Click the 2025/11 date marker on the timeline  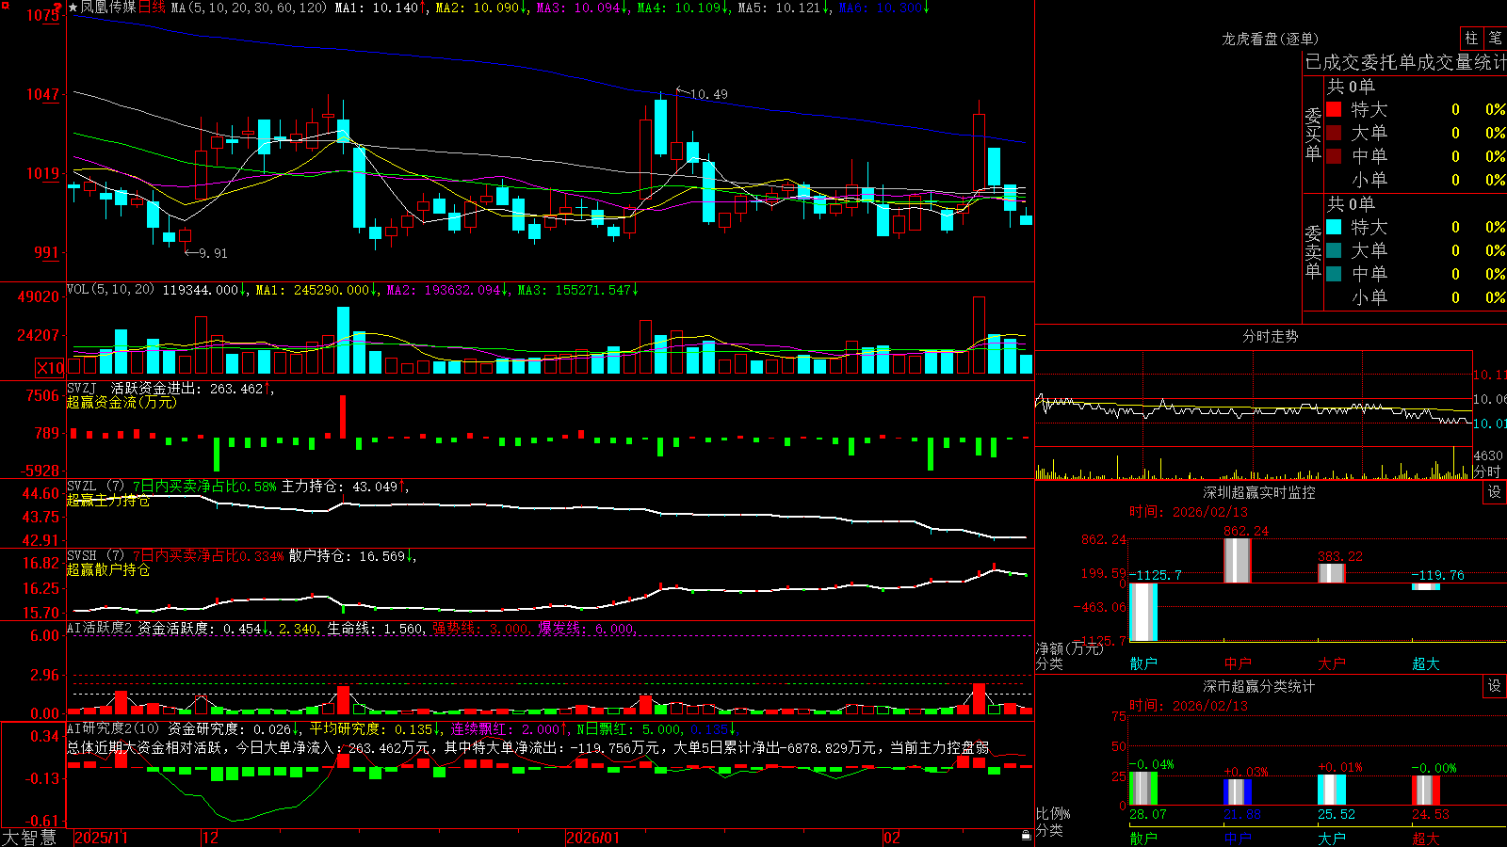pos(101,838)
